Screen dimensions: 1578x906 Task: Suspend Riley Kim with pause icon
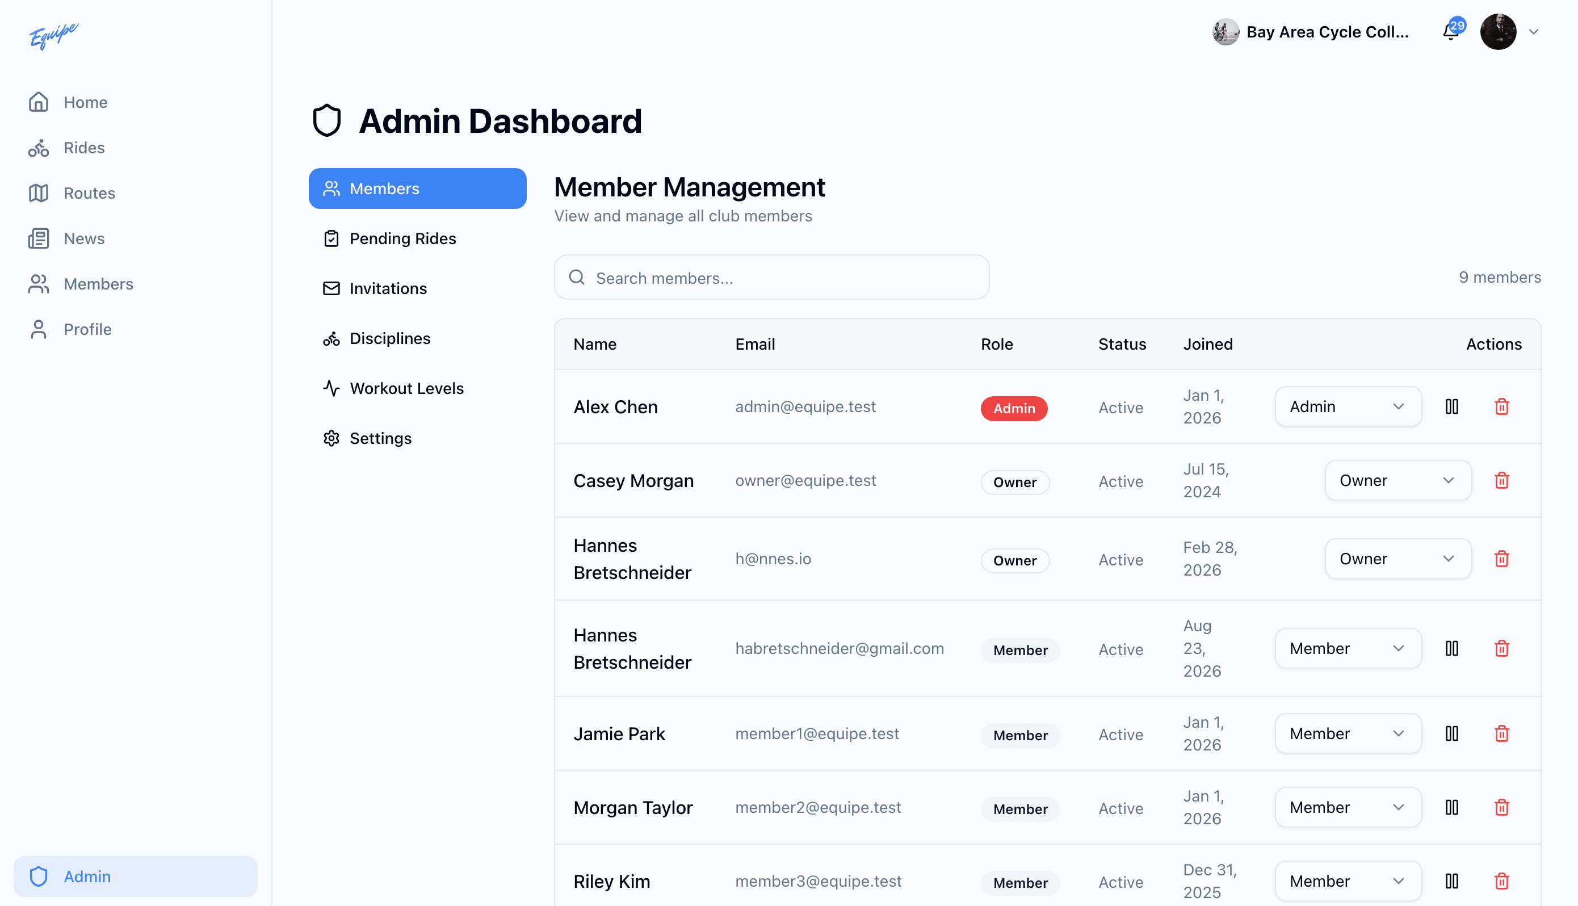click(x=1452, y=881)
